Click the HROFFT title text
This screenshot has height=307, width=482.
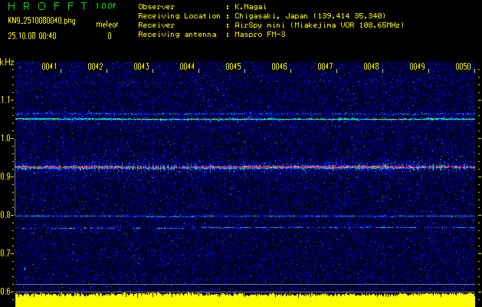46,6
